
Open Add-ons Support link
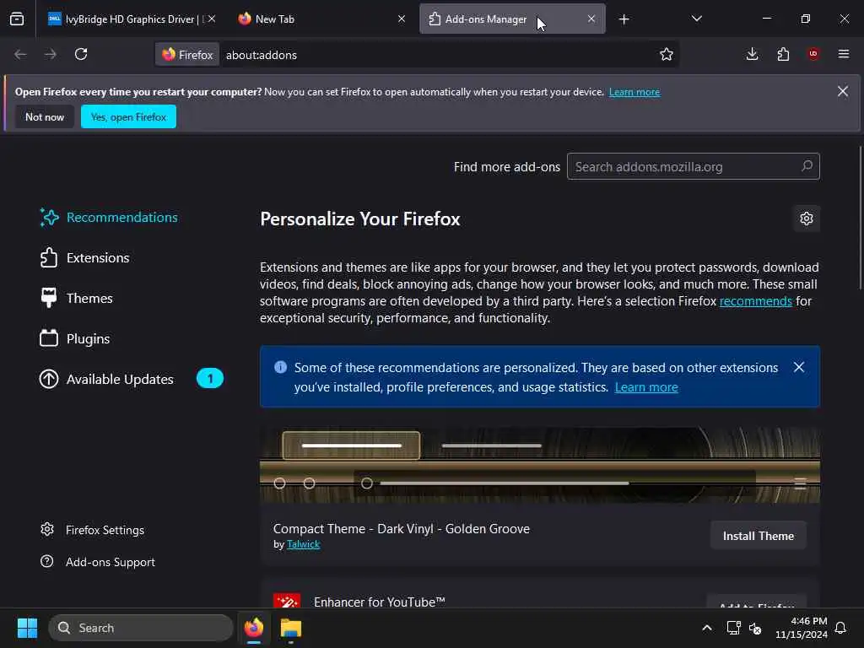(98, 562)
